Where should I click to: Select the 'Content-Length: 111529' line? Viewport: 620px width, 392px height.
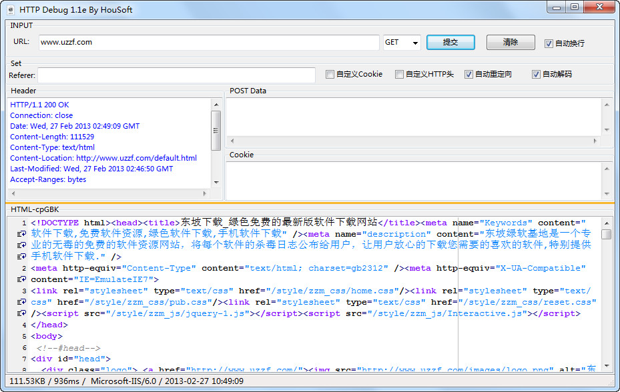click(x=52, y=137)
